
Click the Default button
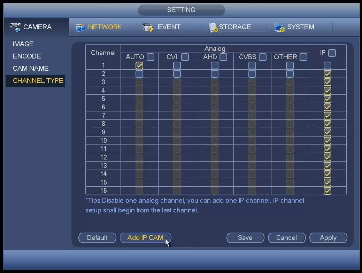[97, 238]
